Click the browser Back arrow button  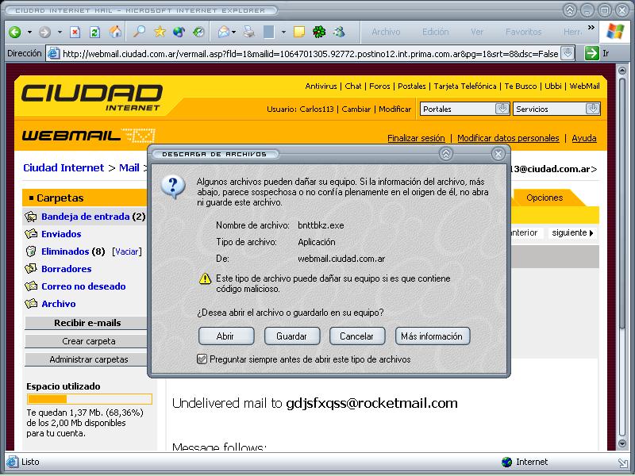click(14, 33)
